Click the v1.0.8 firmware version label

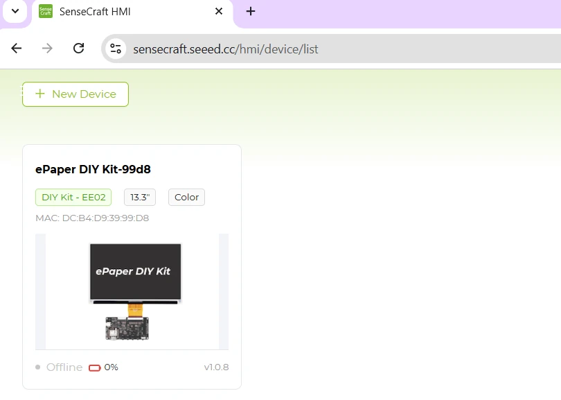pos(216,367)
